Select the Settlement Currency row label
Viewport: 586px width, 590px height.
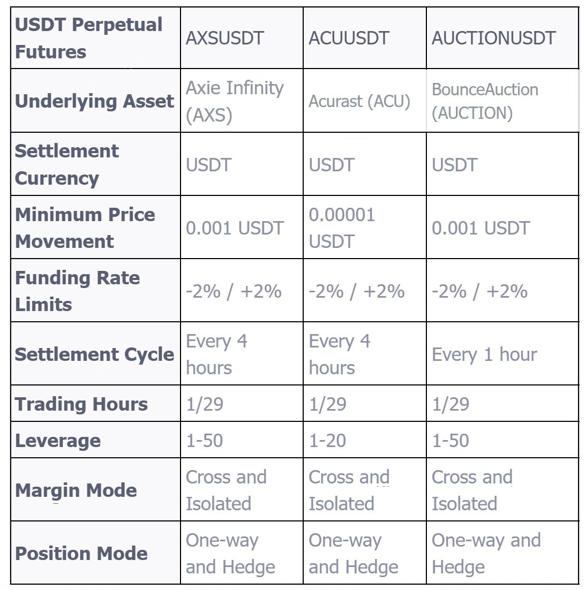pyautogui.click(x=67, y=164)
